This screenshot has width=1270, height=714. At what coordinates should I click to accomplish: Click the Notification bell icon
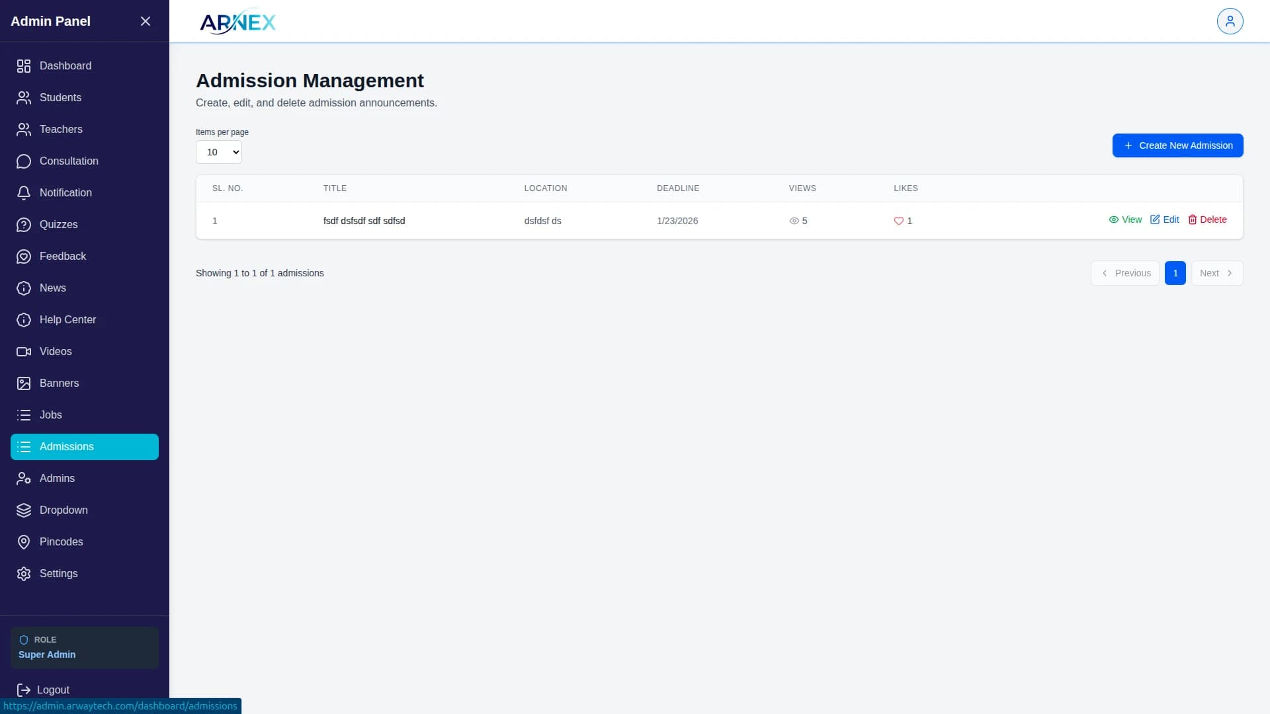point(24,193)
